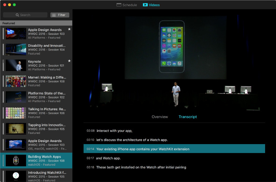
Task: Focus the Search field
Action: 25,15
